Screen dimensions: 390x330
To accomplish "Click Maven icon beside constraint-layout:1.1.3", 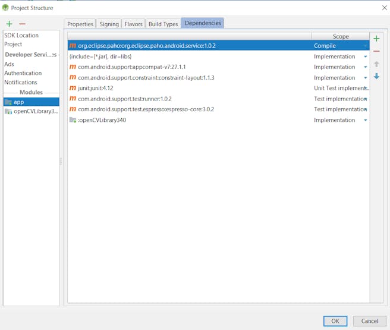I will tap(73, 77).
